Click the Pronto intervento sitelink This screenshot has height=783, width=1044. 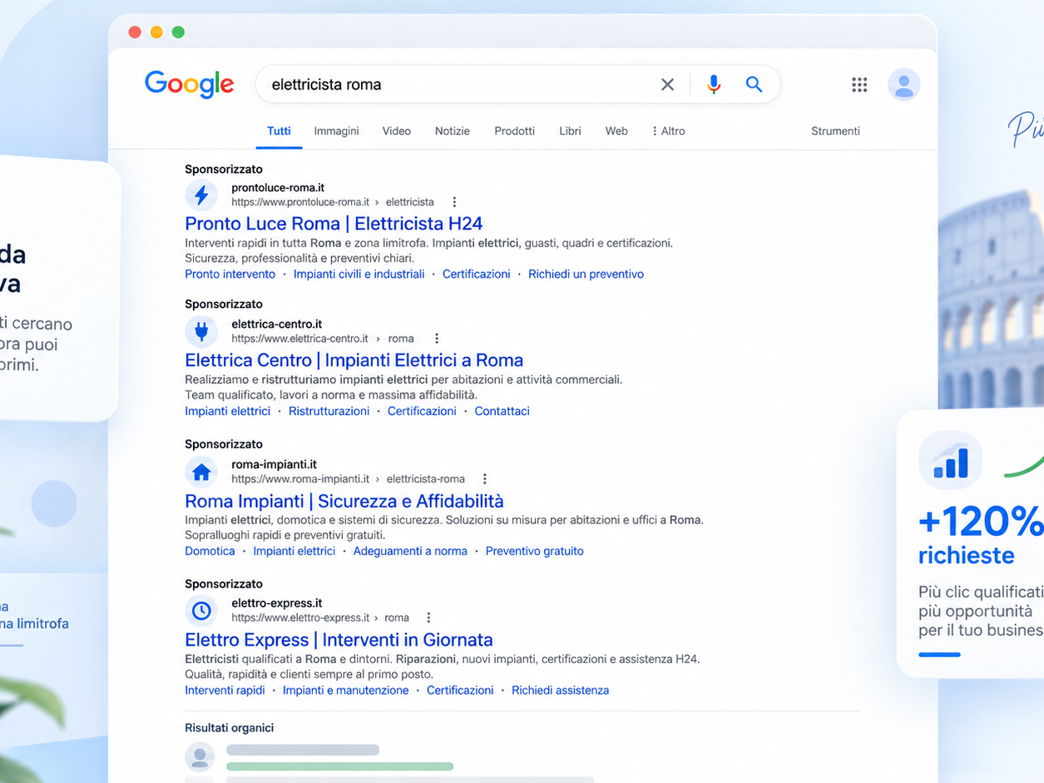[230, 274]
